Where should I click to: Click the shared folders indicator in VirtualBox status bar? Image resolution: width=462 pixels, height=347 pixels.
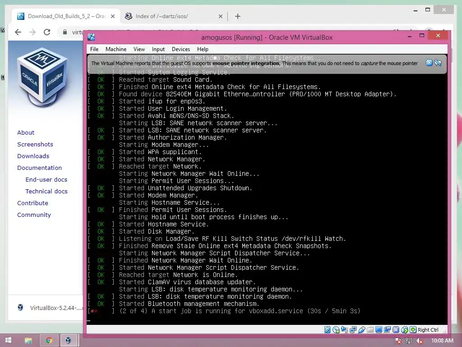click(x=370, y=329)
